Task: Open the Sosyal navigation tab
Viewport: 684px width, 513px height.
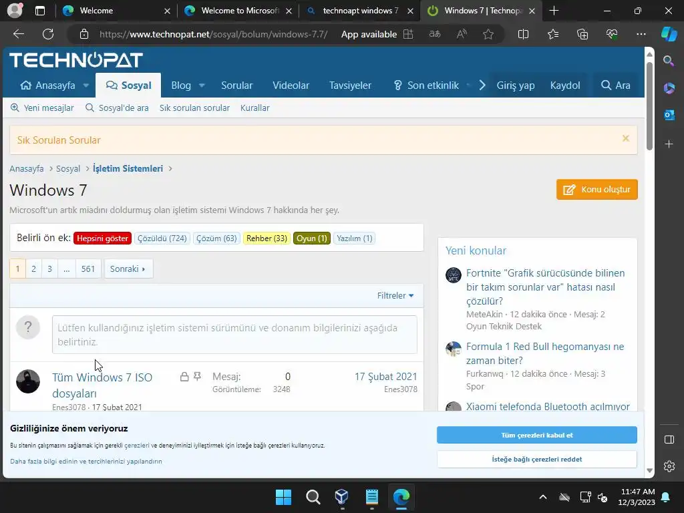Action: point(128,85)
